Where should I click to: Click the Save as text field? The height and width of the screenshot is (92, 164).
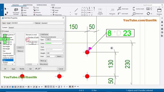tap(53, 23)
